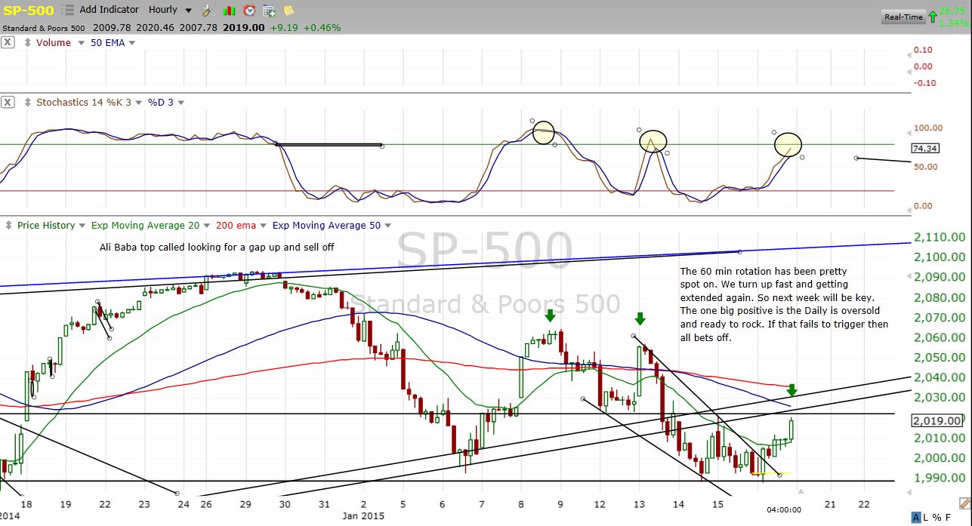Set an alert with the alarm clock icon
Screen dimensions: 972x526
click(x=248, y=10)
